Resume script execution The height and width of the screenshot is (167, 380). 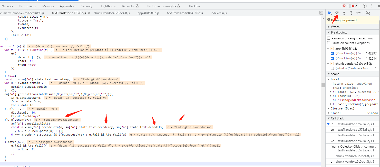(330, 13)
